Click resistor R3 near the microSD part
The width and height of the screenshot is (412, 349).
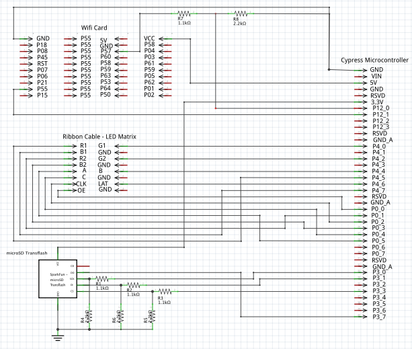pos(165,291)
